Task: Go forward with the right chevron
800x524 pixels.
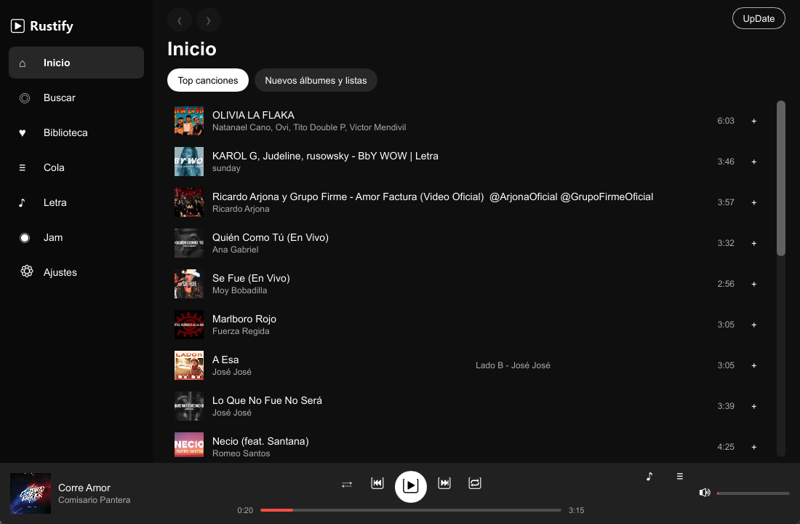Action: (208, 20)
